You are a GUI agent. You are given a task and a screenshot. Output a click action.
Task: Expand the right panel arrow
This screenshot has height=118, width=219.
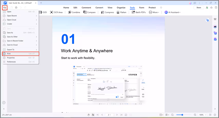215,109
